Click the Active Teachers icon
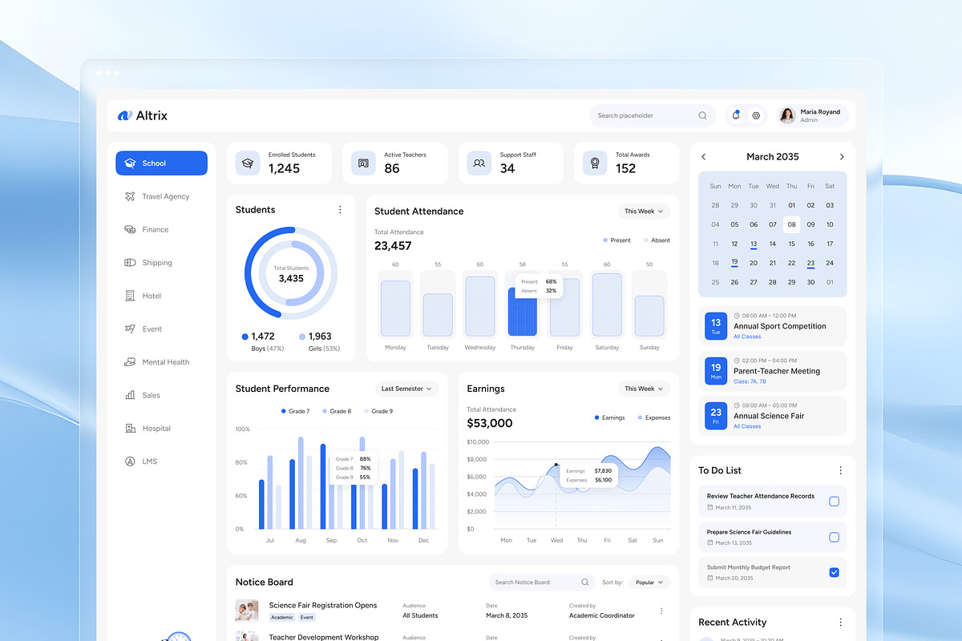The width and height of the screenshot is (962, 641). (x=363, y=163)
